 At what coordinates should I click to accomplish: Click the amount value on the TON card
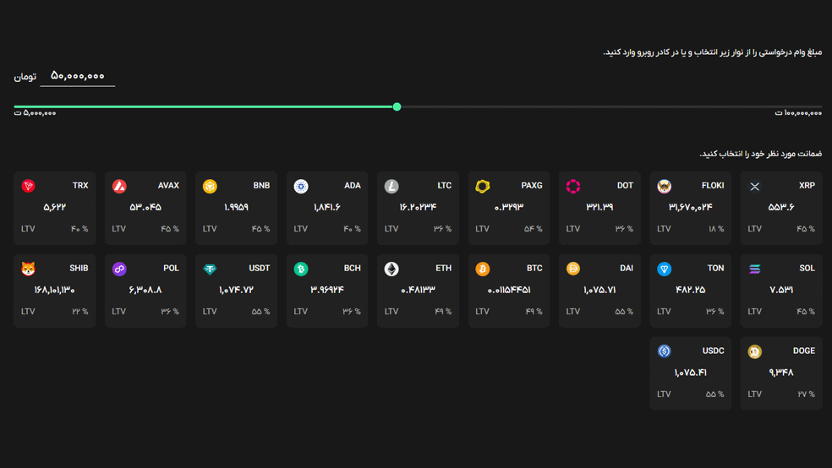tap(690, 290)
